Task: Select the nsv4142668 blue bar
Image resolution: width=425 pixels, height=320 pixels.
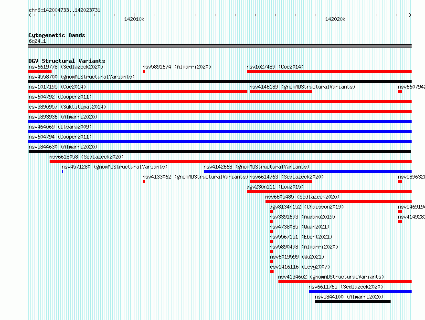Action: point(308,171)
